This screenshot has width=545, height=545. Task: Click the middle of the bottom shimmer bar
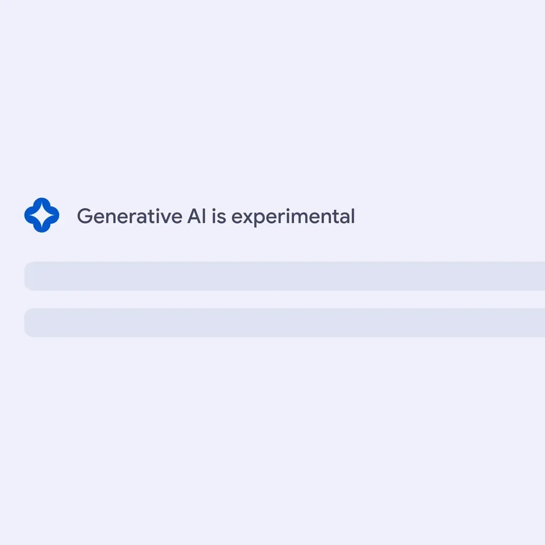pos(285,322)
